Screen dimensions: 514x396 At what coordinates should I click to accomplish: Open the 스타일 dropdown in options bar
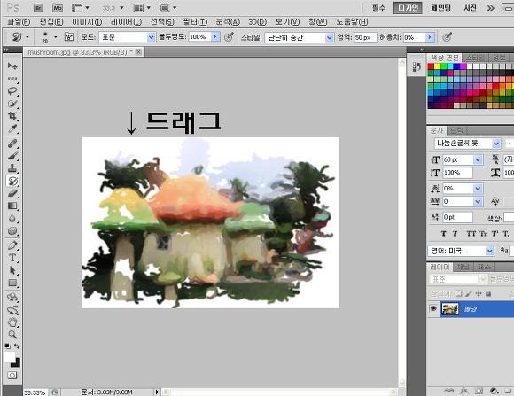[x=299, y=37]
